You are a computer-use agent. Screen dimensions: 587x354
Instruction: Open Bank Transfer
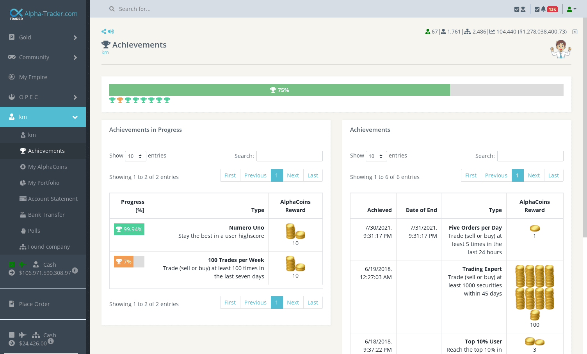[43, 215]
